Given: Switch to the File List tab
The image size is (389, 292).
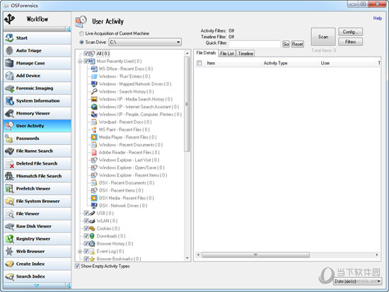Looking at the screenshot, I should pyautogui.click(x=227, y=53).
